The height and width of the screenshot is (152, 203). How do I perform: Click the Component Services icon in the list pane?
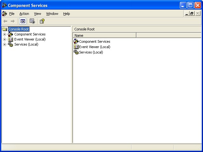tap(76, 41)
